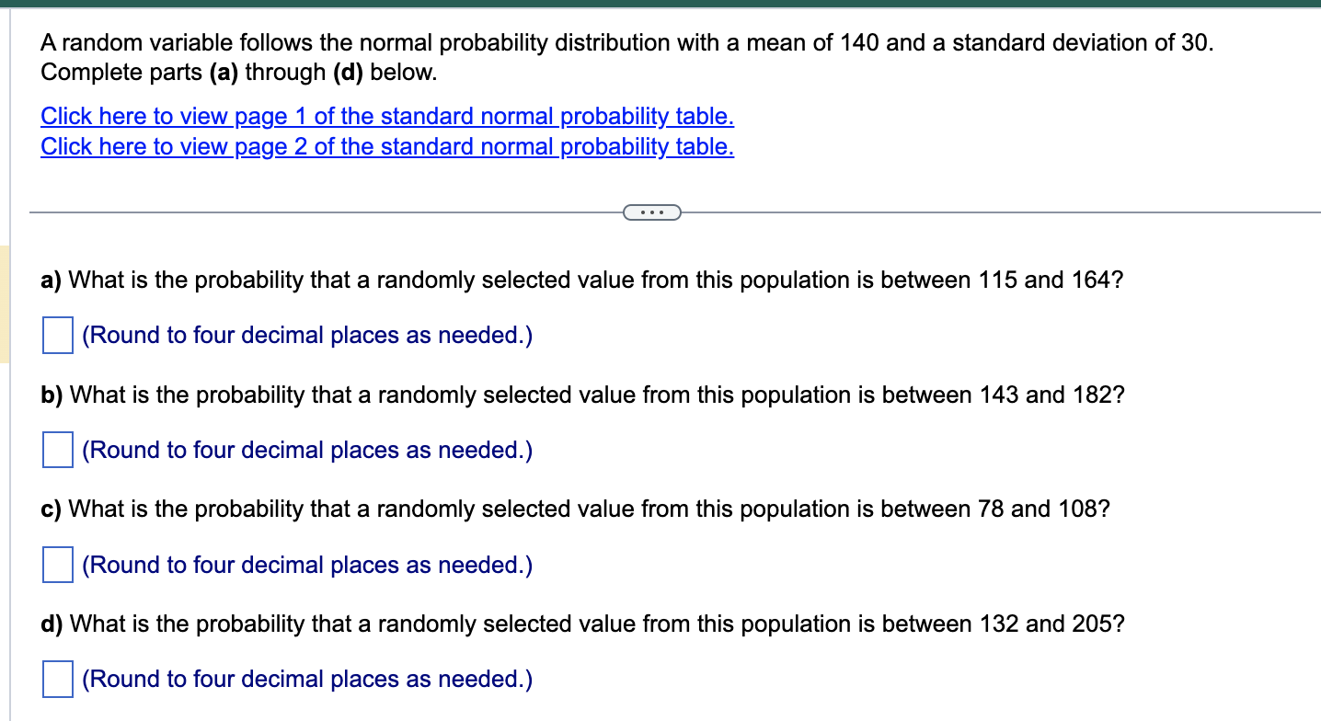
Task: Click the rounded three-dot control on the divider
Action: point(652,212)
